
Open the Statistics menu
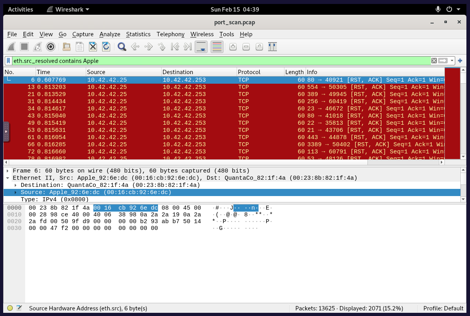(138, 34)
